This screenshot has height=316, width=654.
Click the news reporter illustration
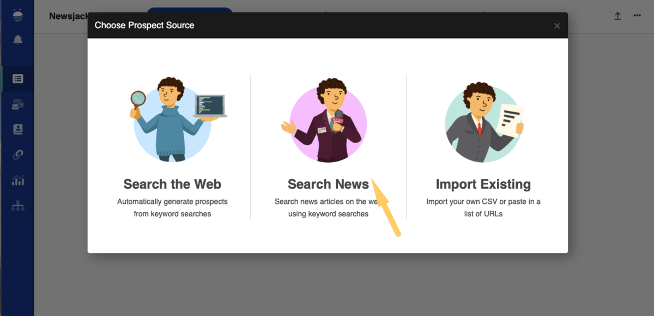click(328, 121)
